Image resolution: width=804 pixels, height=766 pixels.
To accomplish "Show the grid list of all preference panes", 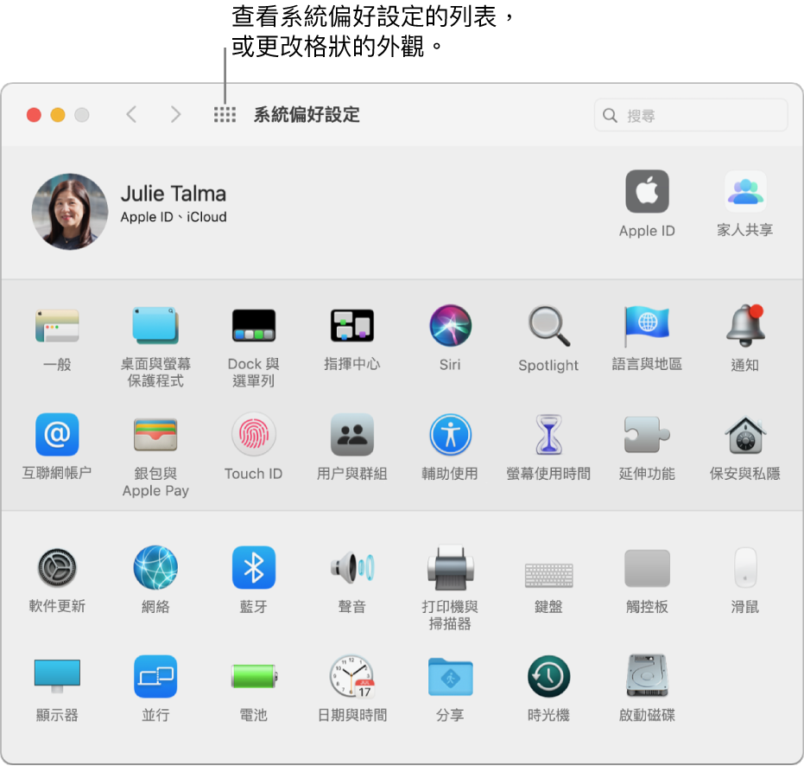I will 225,113.
